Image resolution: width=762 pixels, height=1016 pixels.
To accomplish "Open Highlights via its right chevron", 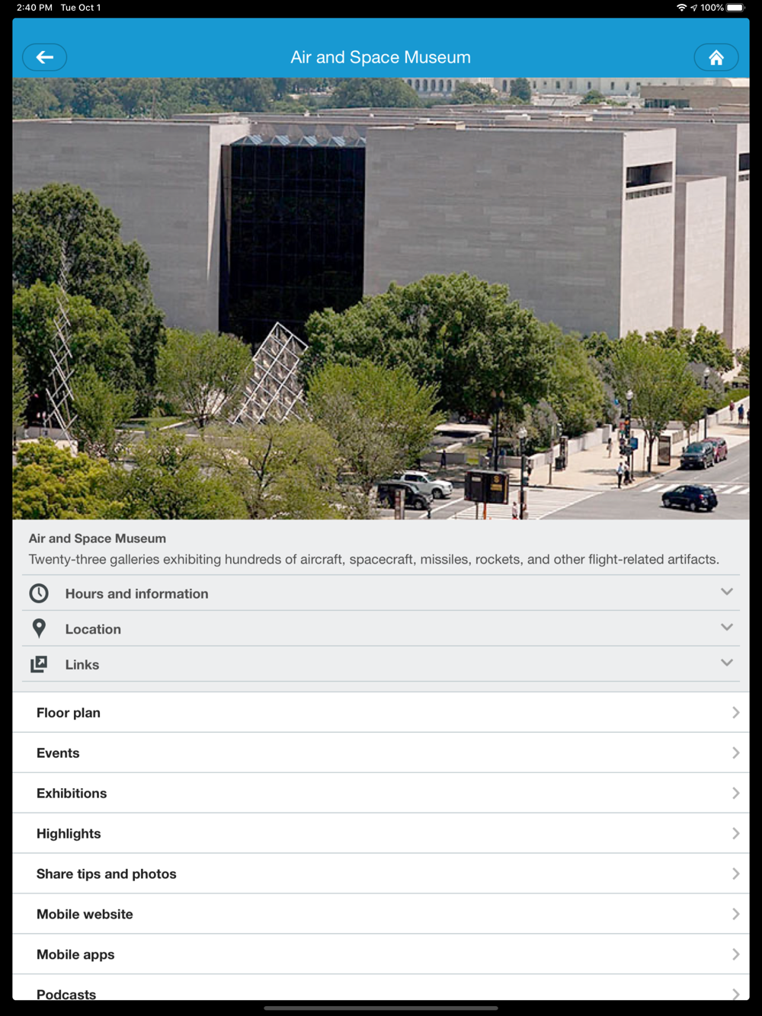I will 735,833.
